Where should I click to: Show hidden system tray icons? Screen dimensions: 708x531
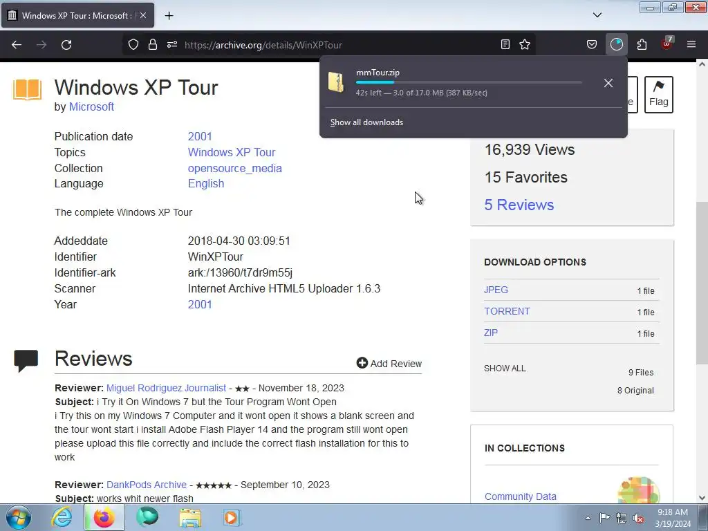point(588,518)
